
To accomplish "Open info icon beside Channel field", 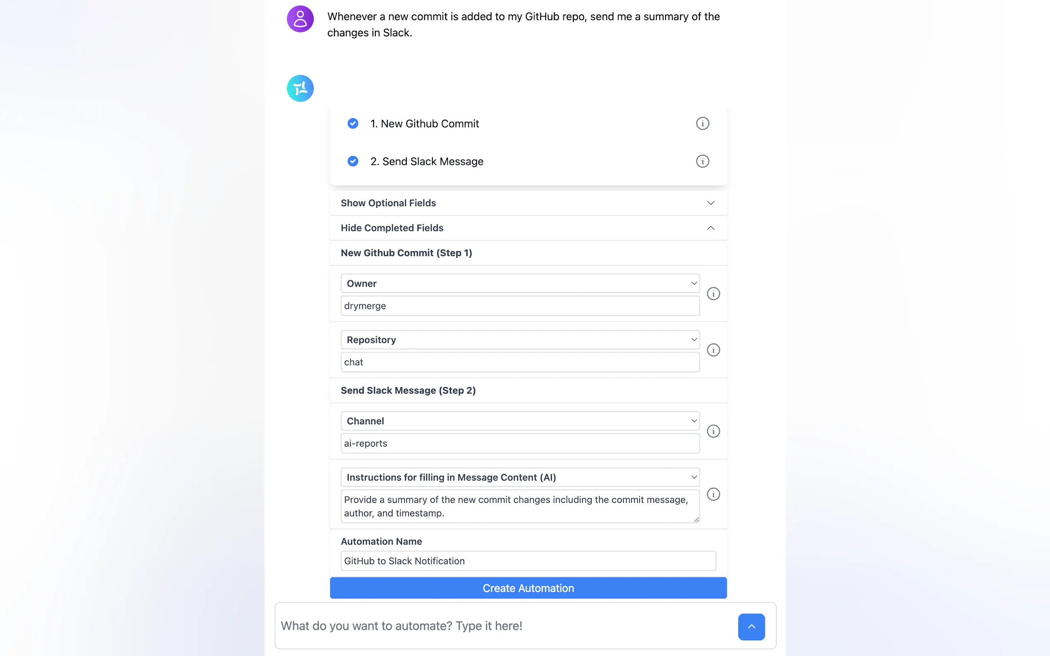I will pyautogui.click(x=713, y=431).
